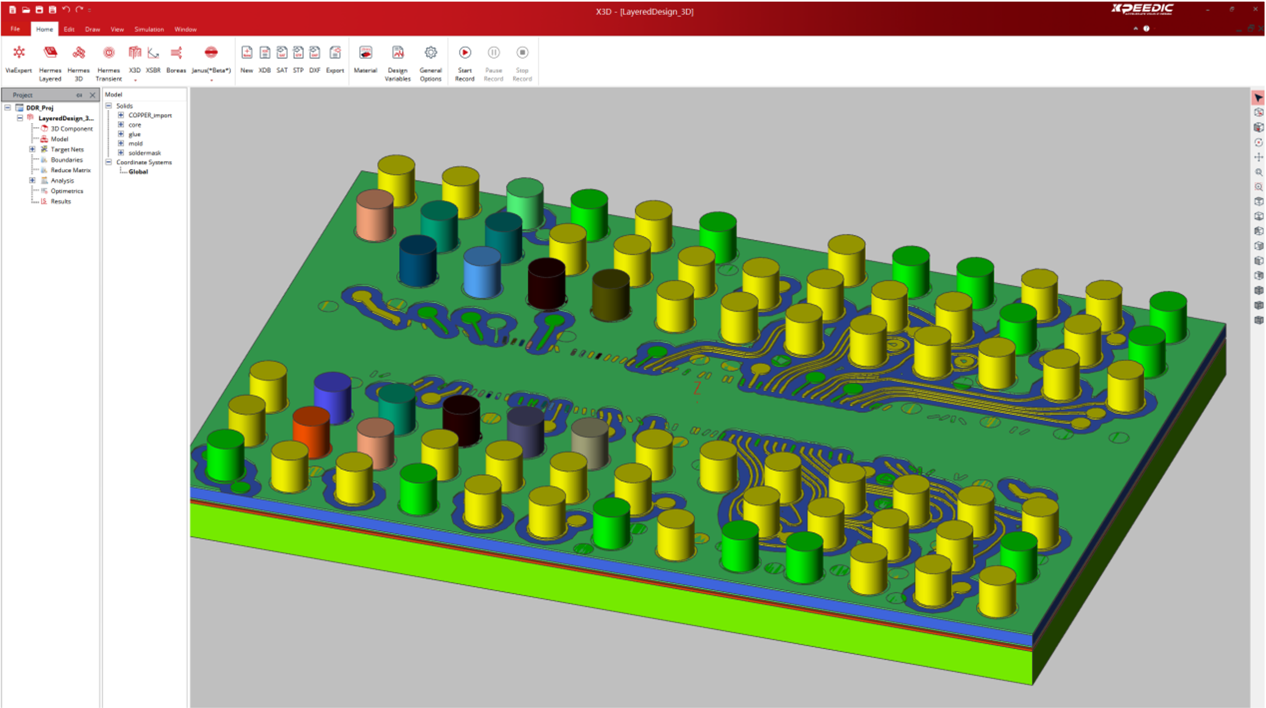Collapse the DDR_Proj project node
The width and height of the screenshot is (1266, 708).
(8, 107)
